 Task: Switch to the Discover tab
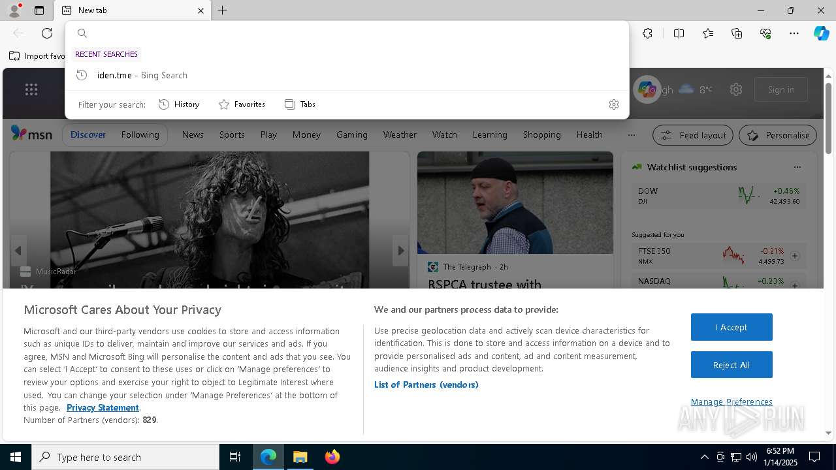(x=88, y=134)
